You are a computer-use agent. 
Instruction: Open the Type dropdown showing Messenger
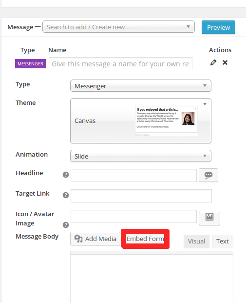(141, 86)
